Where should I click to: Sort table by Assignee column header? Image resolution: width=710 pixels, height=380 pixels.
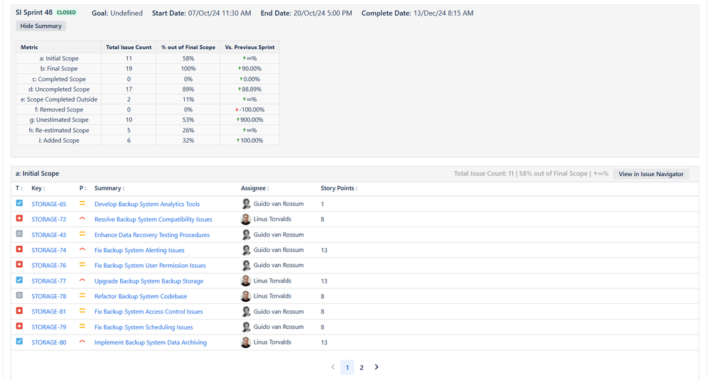click(255, 188)
